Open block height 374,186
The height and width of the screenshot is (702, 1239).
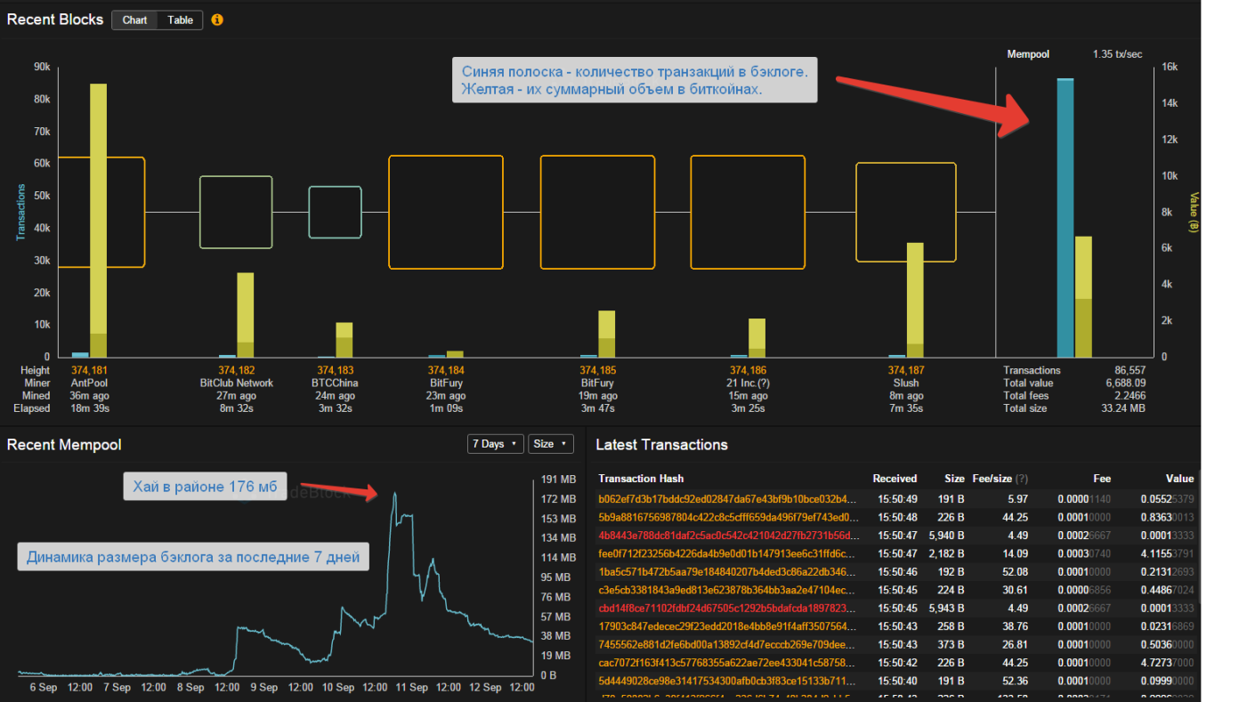pyautogui.click(x=748, y=370)
